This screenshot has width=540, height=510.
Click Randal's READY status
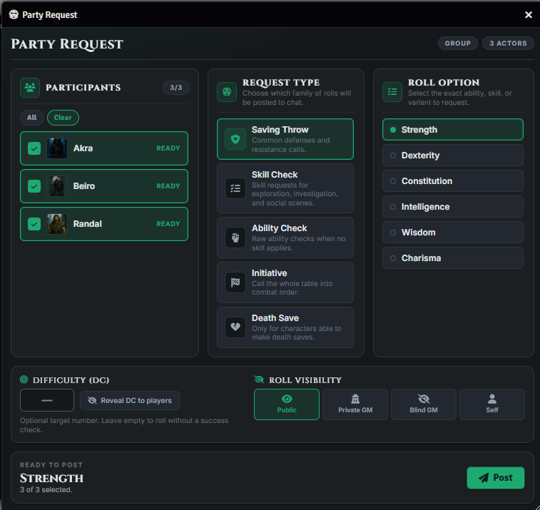(168, 224)
